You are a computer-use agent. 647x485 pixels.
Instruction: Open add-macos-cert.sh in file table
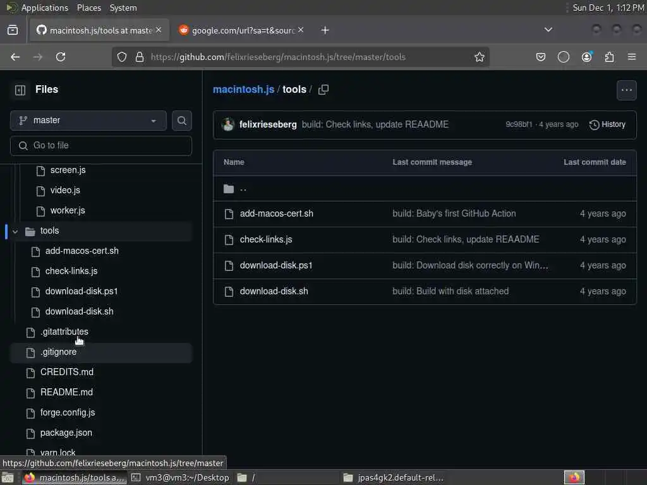coord(277,213)
